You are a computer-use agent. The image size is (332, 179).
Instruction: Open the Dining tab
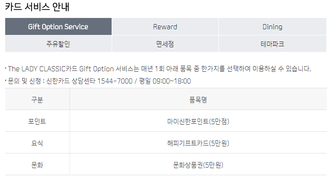point(272,26)
